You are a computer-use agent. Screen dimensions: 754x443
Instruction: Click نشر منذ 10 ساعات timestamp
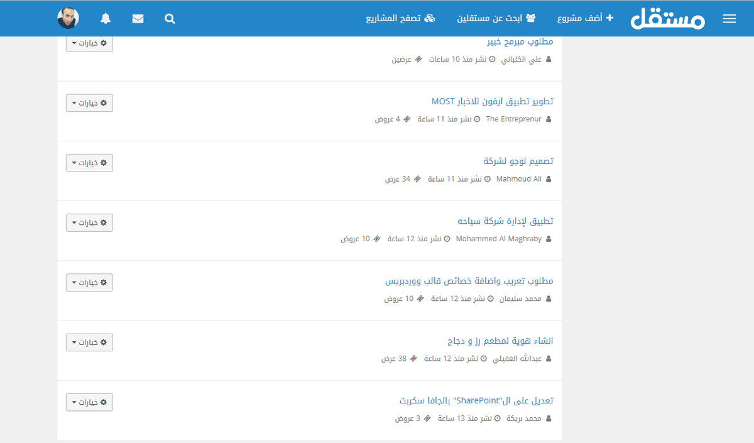tap(458, 59)
